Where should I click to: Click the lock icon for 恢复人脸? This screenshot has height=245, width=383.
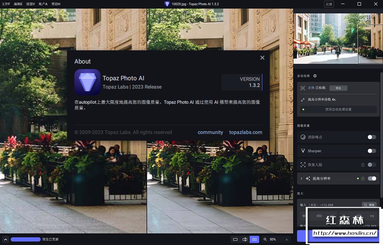[x=363, y=165]
